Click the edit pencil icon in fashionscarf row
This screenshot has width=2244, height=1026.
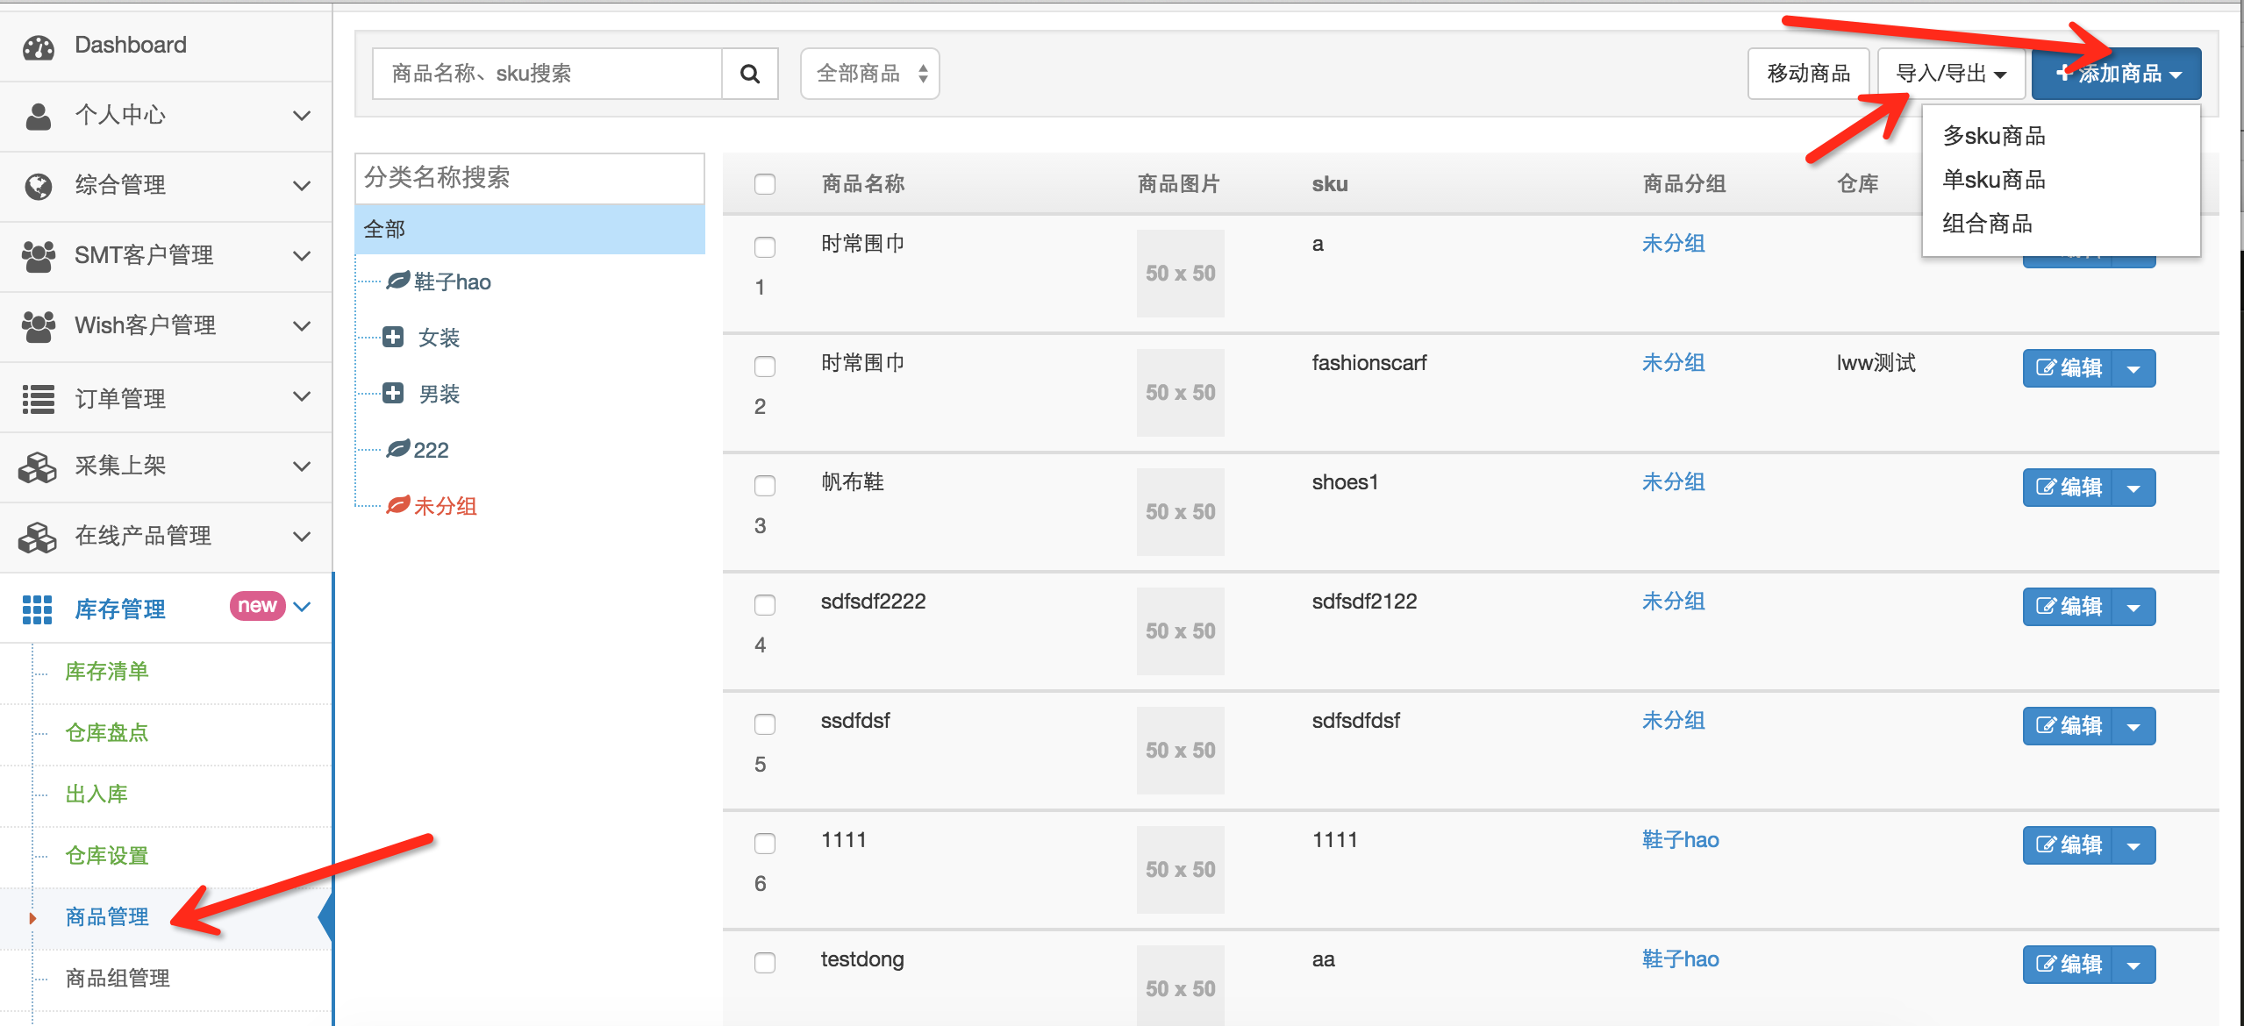(x=2046, y=368)
